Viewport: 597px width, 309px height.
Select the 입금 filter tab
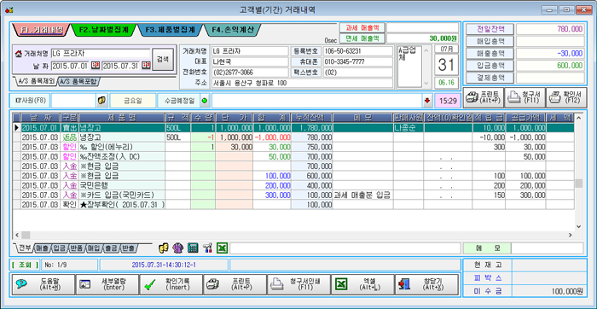[x=59, y=248]
